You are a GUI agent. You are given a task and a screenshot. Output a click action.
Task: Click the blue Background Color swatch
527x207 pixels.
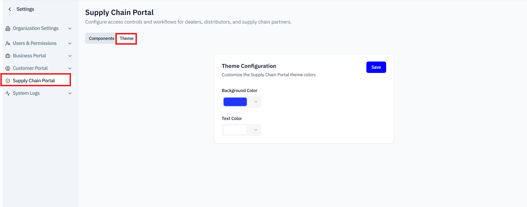tap(235, 102)
